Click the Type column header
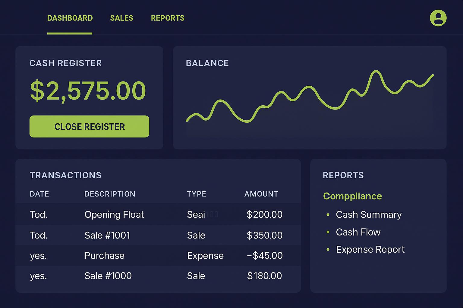The width and height of the screenshot is (463, 308). click(197, 194)
